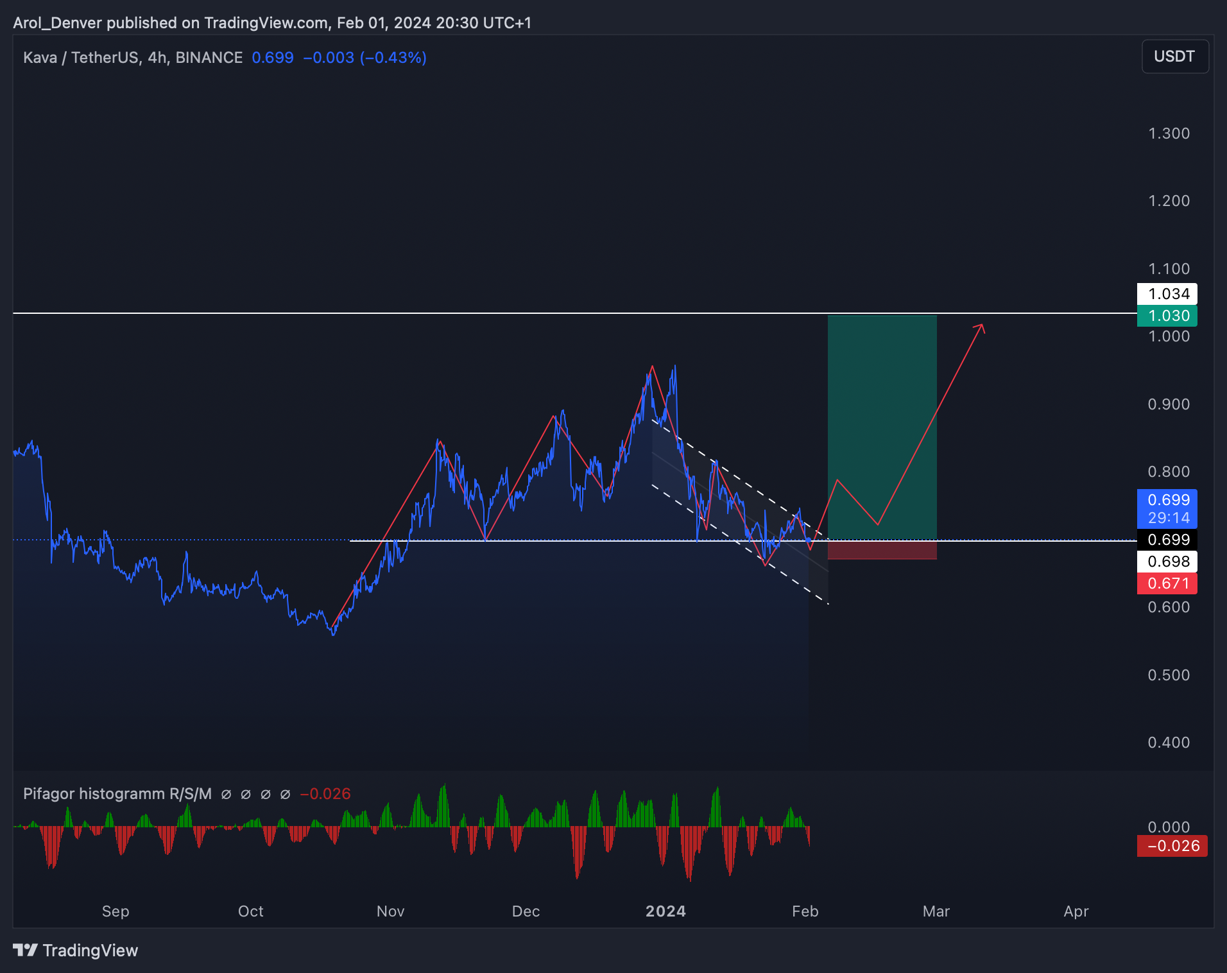Click the 0.699 last price in header
The width and height of the screenshot is (1227, 973).
pyautogui.click(x=273, y=58)
